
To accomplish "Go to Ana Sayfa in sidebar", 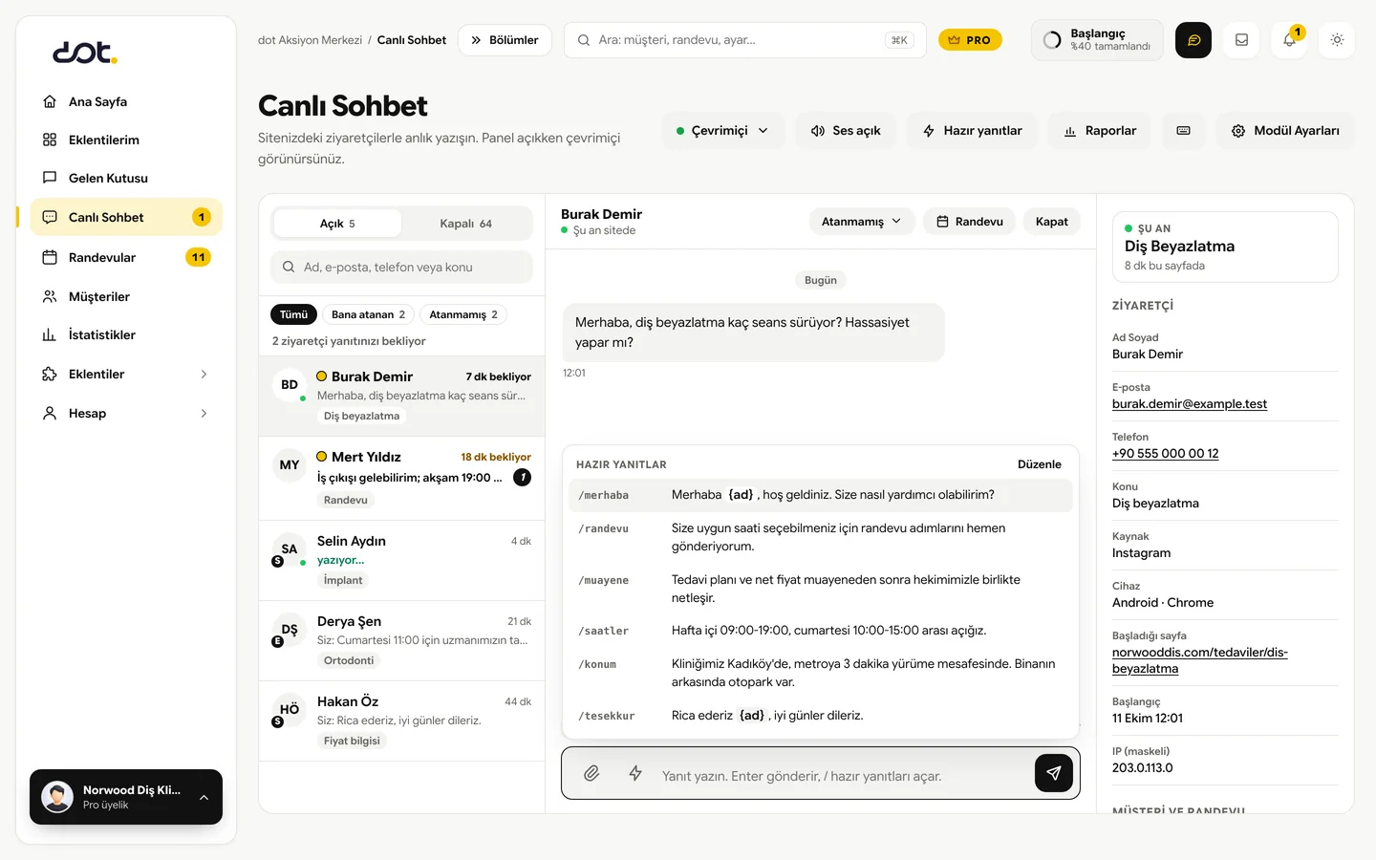I will pyautogui.click(x=126, y=101).
